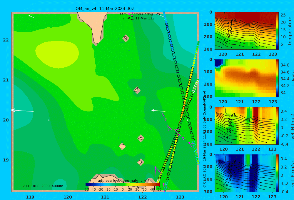
Task: Click the yellow-green high anomaly patch near 21.5N
Action: pyautogui.click(x=57, y=54)
